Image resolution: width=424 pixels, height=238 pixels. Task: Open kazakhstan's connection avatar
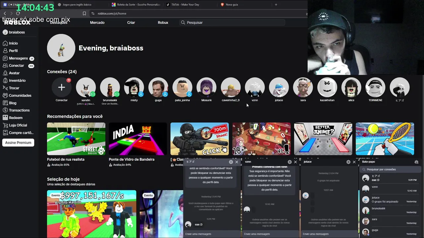(x=327, y=87)
